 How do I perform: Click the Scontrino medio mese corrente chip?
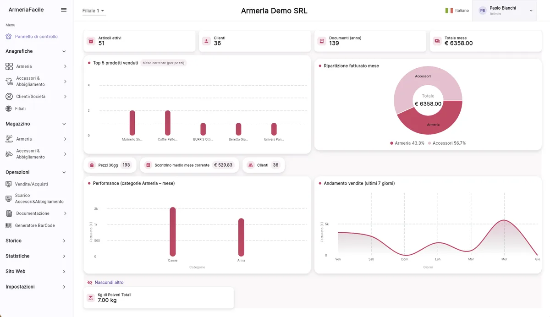click(189, 165)
